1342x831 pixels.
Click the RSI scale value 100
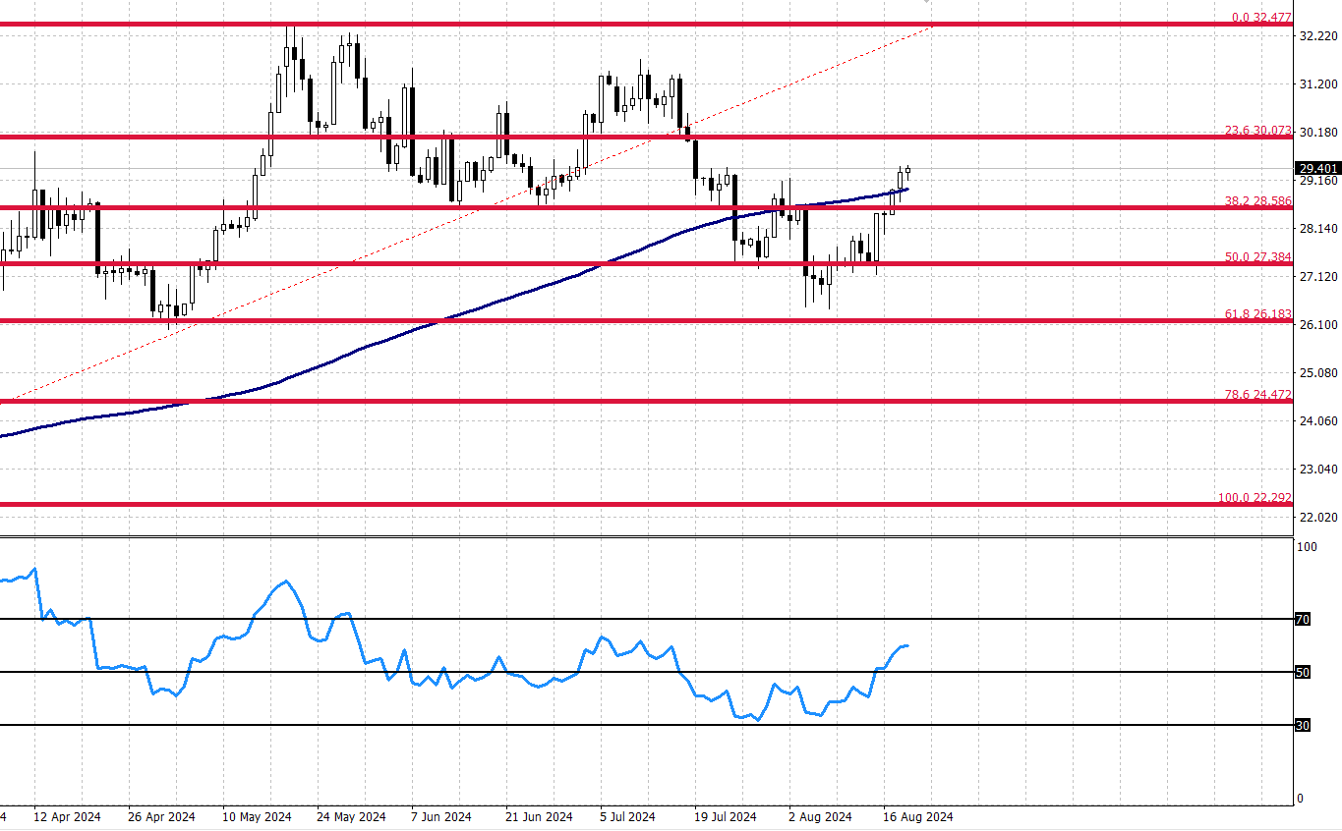pyautogui.click(x=1308, y=546)
